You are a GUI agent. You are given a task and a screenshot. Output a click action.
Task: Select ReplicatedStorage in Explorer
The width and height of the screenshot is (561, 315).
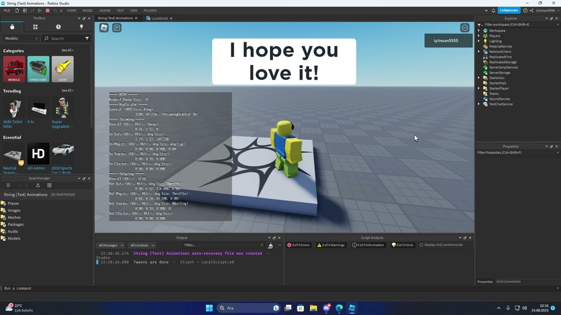[x=503, y=62]
